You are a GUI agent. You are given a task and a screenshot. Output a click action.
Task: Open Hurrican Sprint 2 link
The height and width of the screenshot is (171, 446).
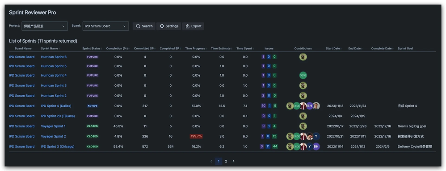[54, 96]
